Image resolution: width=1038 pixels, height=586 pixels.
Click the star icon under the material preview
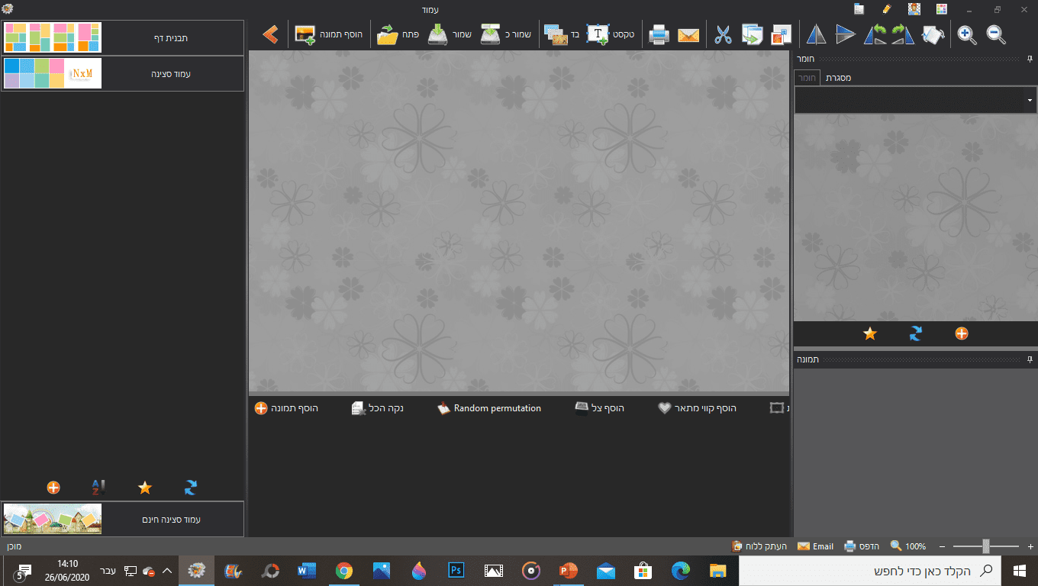pos(869,333)
